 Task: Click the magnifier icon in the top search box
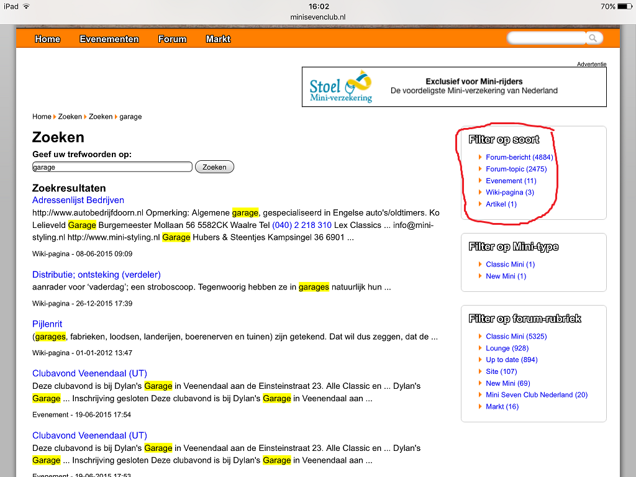(x=593, y=39)
